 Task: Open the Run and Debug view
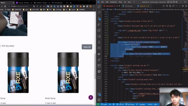tap(99, 24)
